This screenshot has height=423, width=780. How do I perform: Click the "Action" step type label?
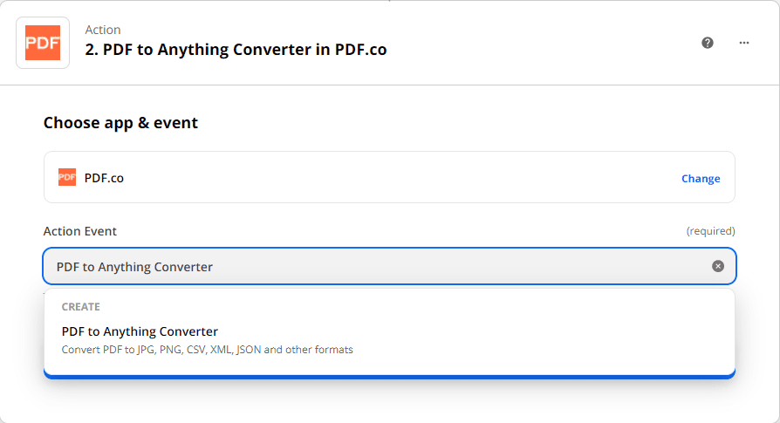(x=103, y=30)
